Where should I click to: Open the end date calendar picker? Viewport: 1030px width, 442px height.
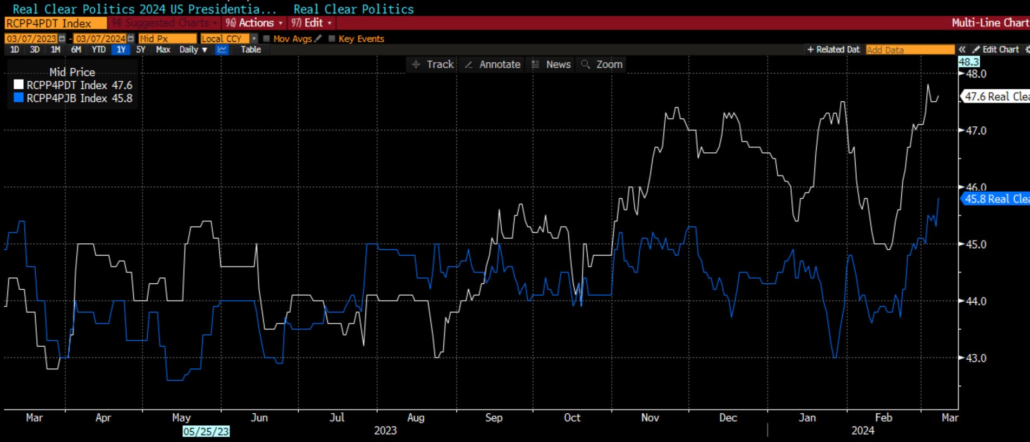point(130,38)
